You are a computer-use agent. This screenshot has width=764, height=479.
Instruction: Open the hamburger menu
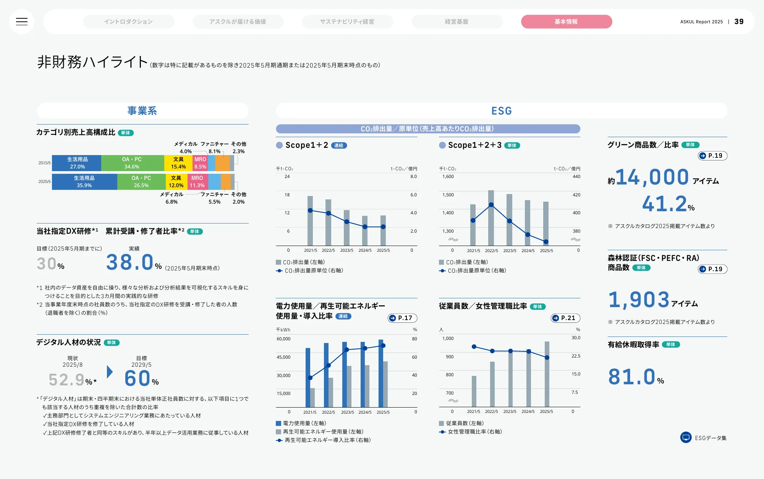(x=22, y=22)
